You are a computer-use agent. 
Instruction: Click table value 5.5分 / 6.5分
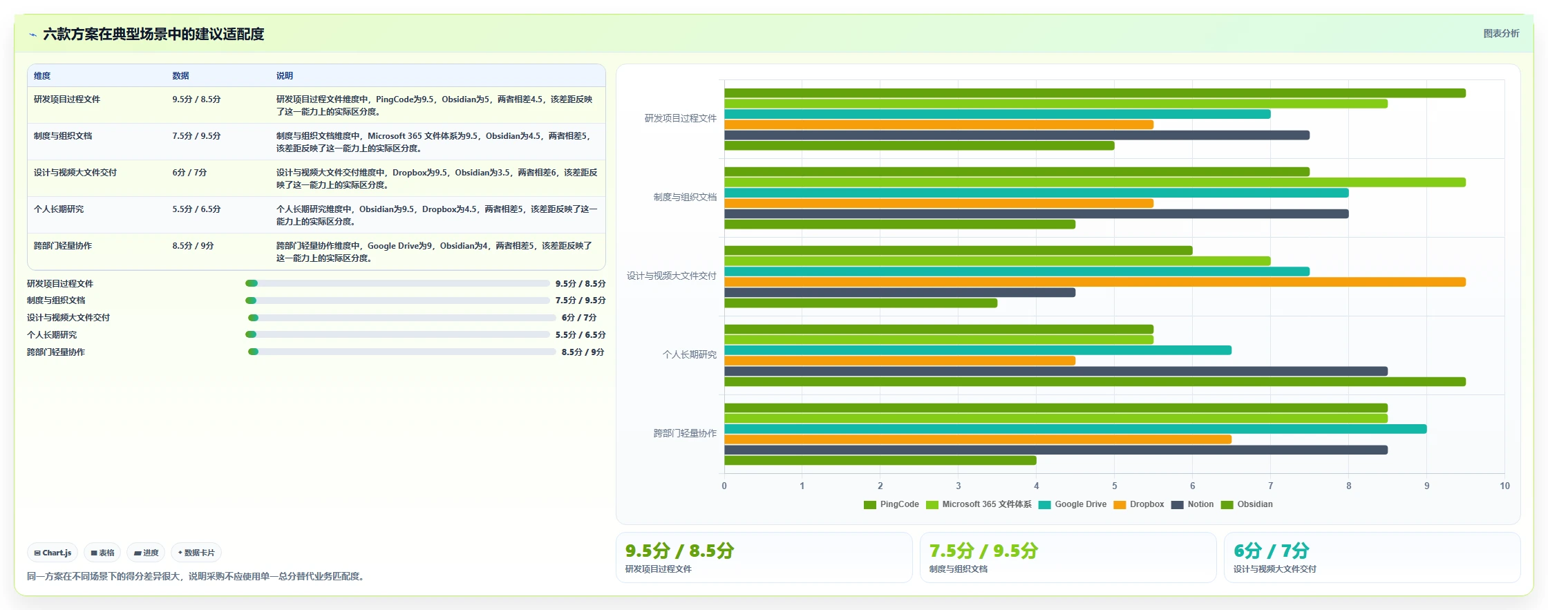(x=196, y=209)
